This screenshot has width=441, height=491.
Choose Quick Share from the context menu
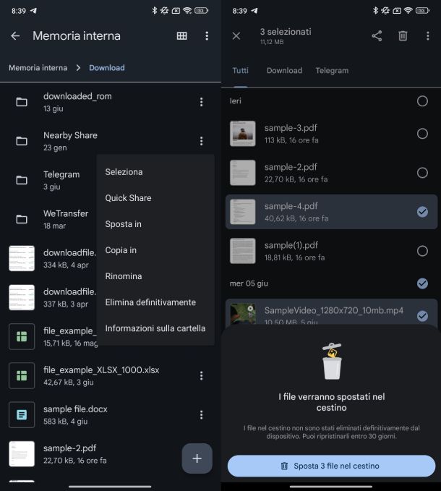(x=129, y=198)
